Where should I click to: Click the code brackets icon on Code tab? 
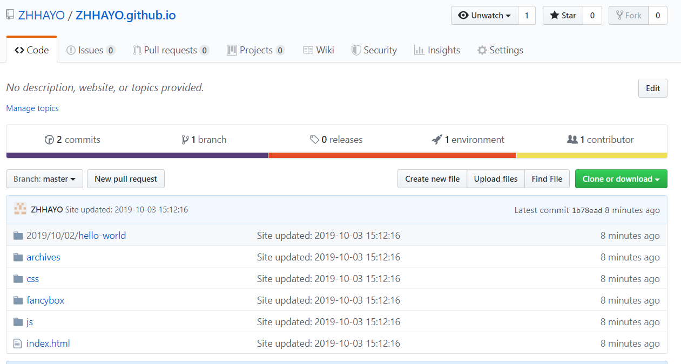tap(19, 50)
